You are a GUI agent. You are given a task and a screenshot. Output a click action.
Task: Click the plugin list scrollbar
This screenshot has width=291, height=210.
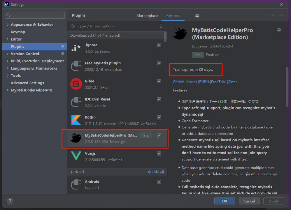point(165,37)
